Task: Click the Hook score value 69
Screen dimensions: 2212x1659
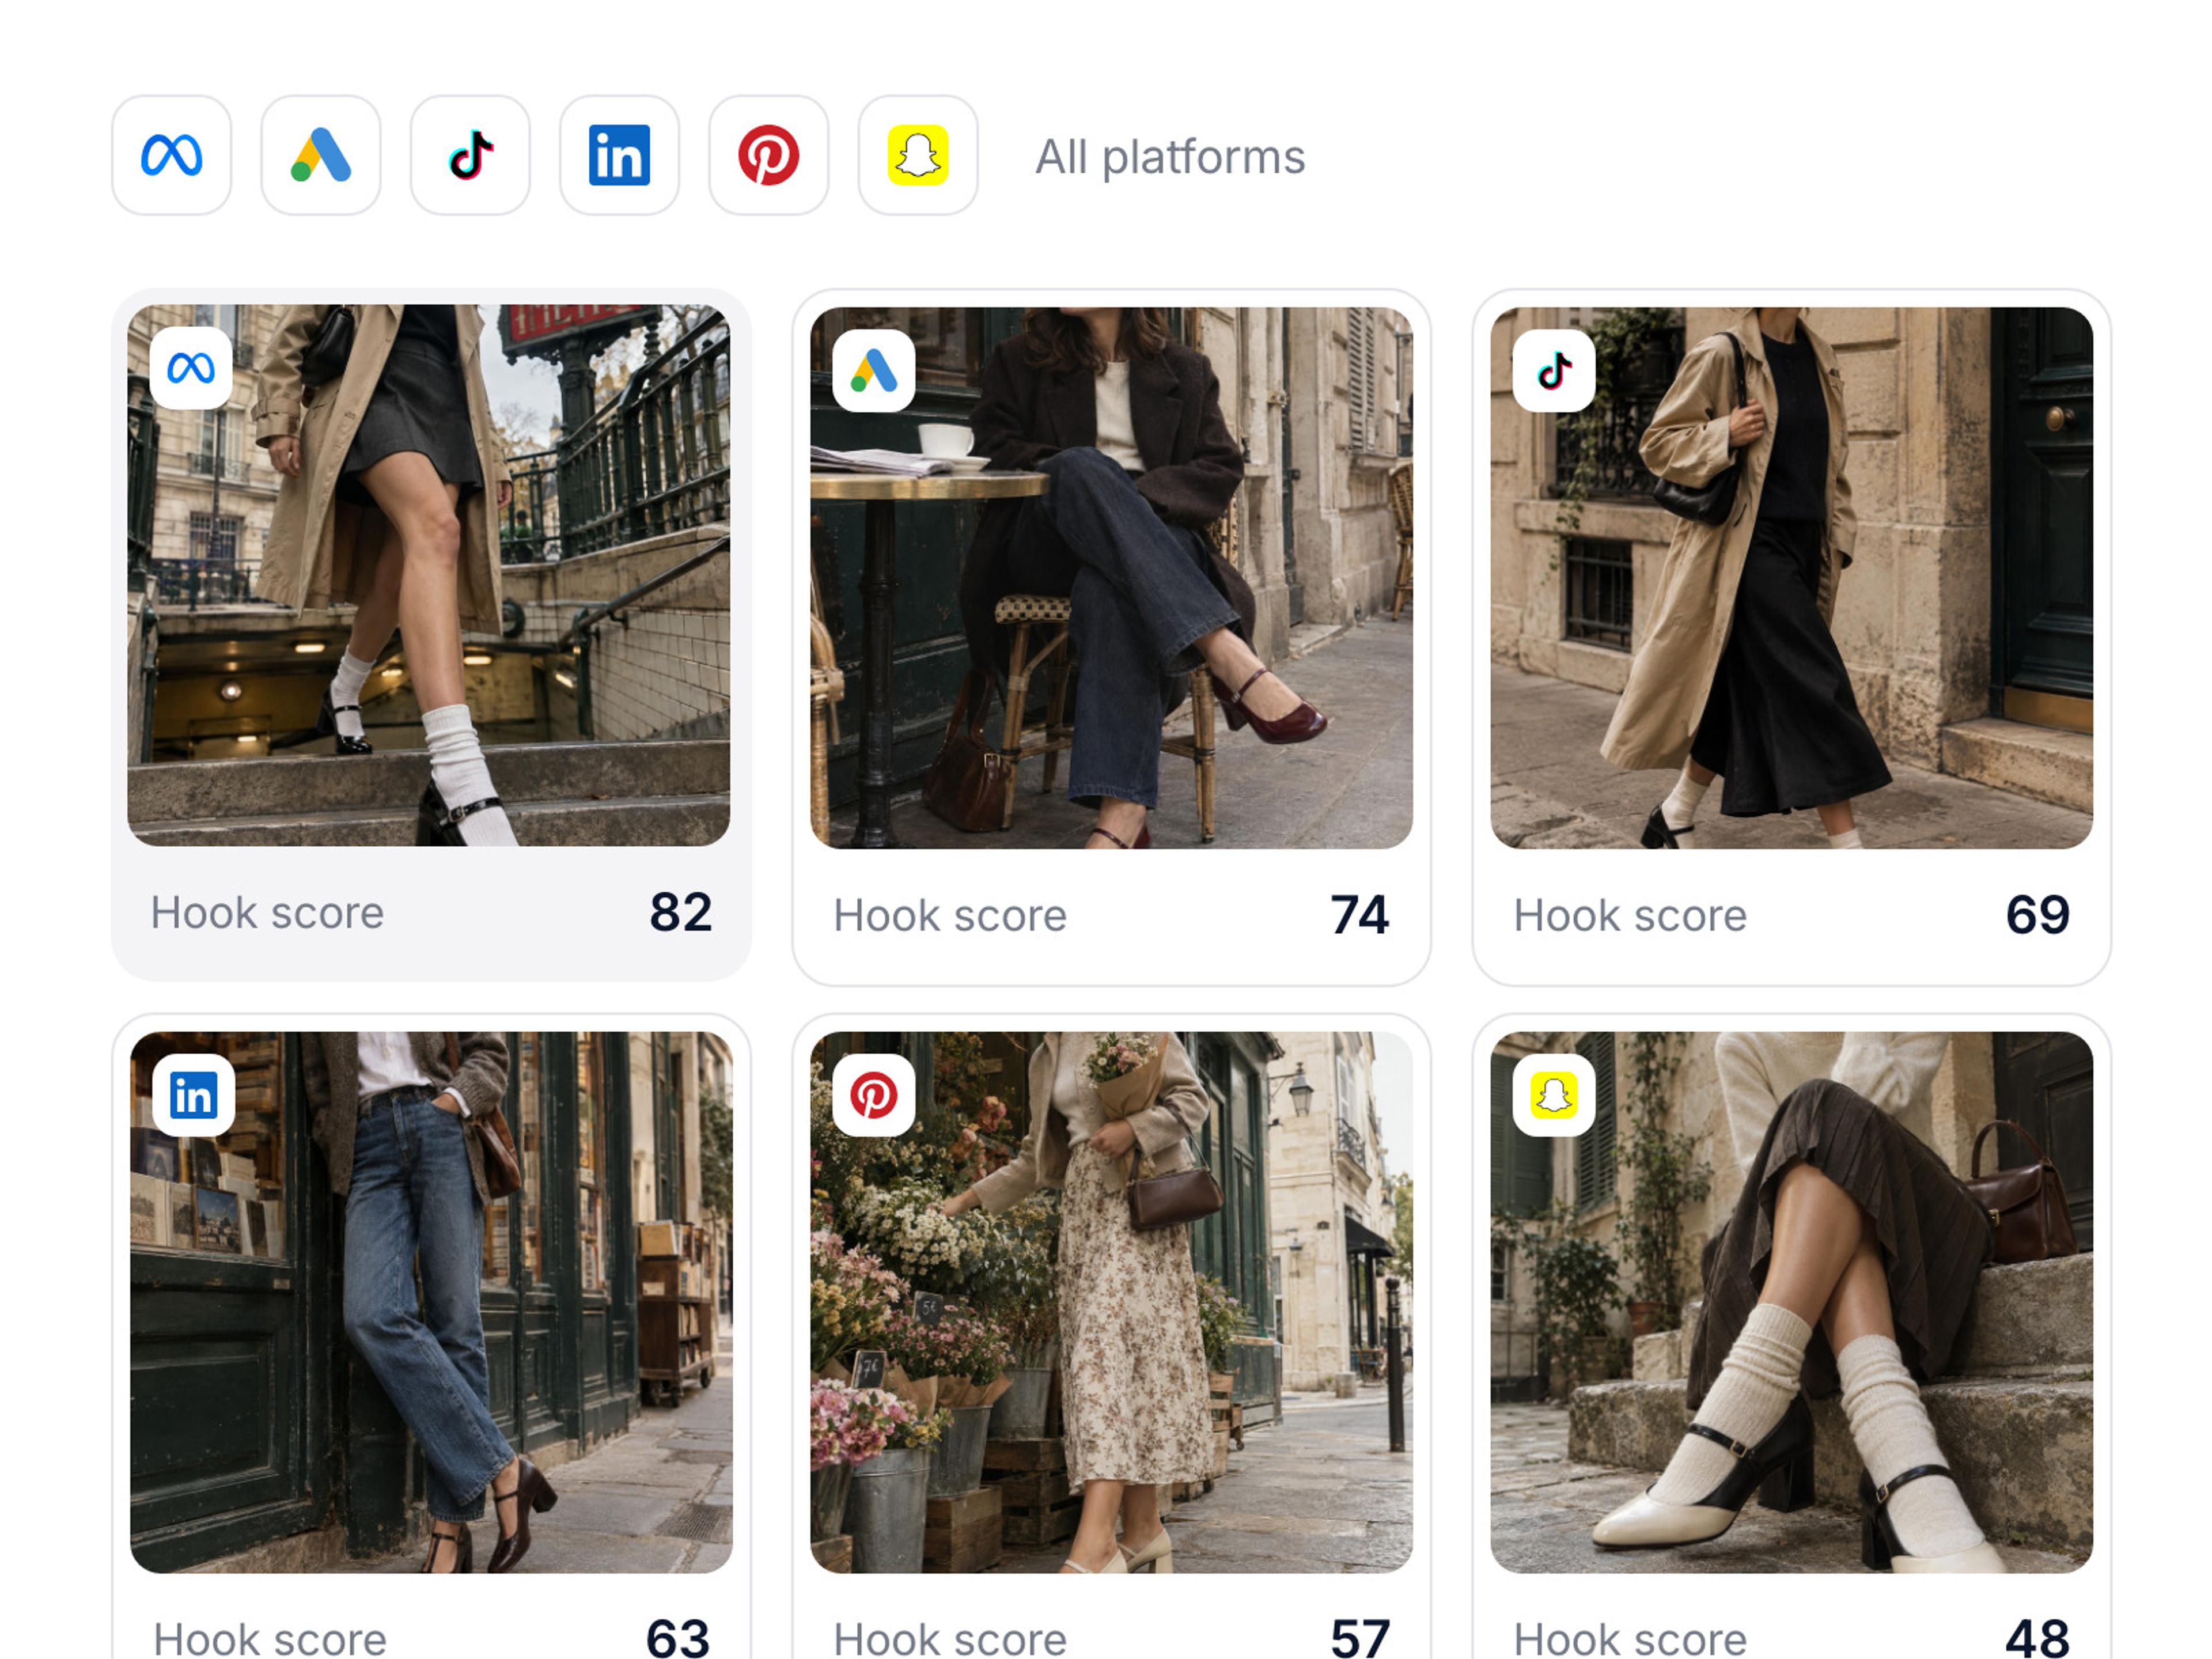Action: pos(2038,915)
